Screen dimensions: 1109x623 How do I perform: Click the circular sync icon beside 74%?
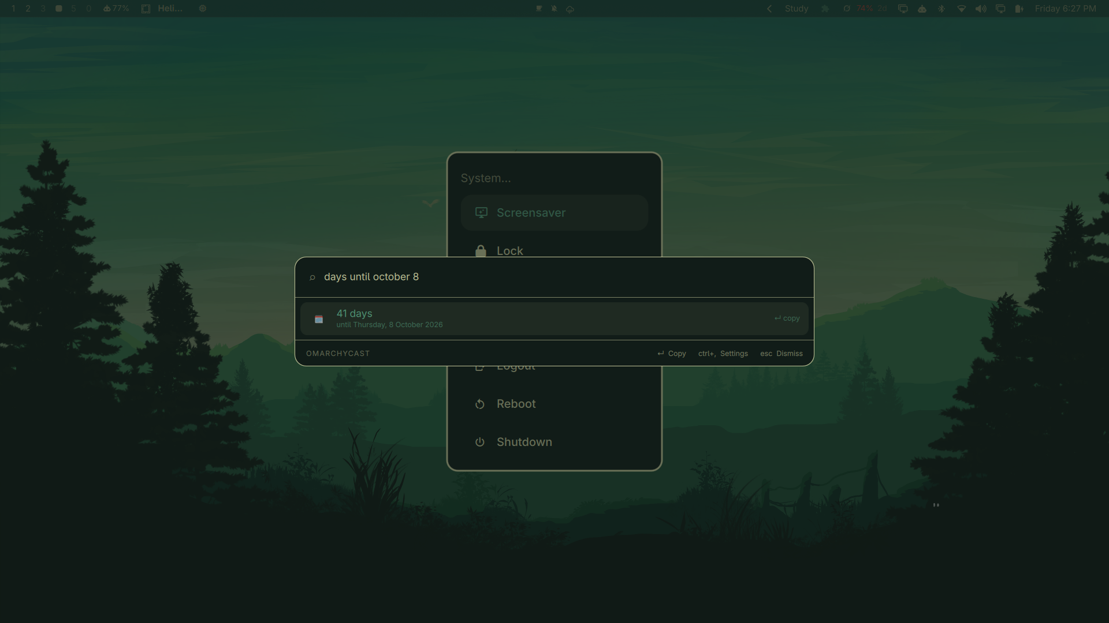(x=847, y=9)
